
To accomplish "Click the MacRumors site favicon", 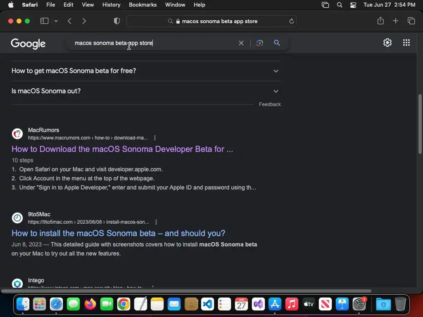I will pos(17,134).
